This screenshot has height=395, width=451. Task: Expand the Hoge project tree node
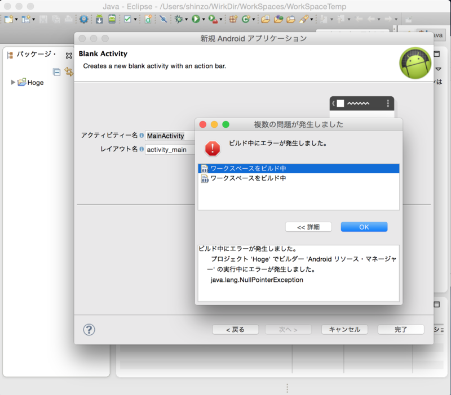tap(13, 82)
